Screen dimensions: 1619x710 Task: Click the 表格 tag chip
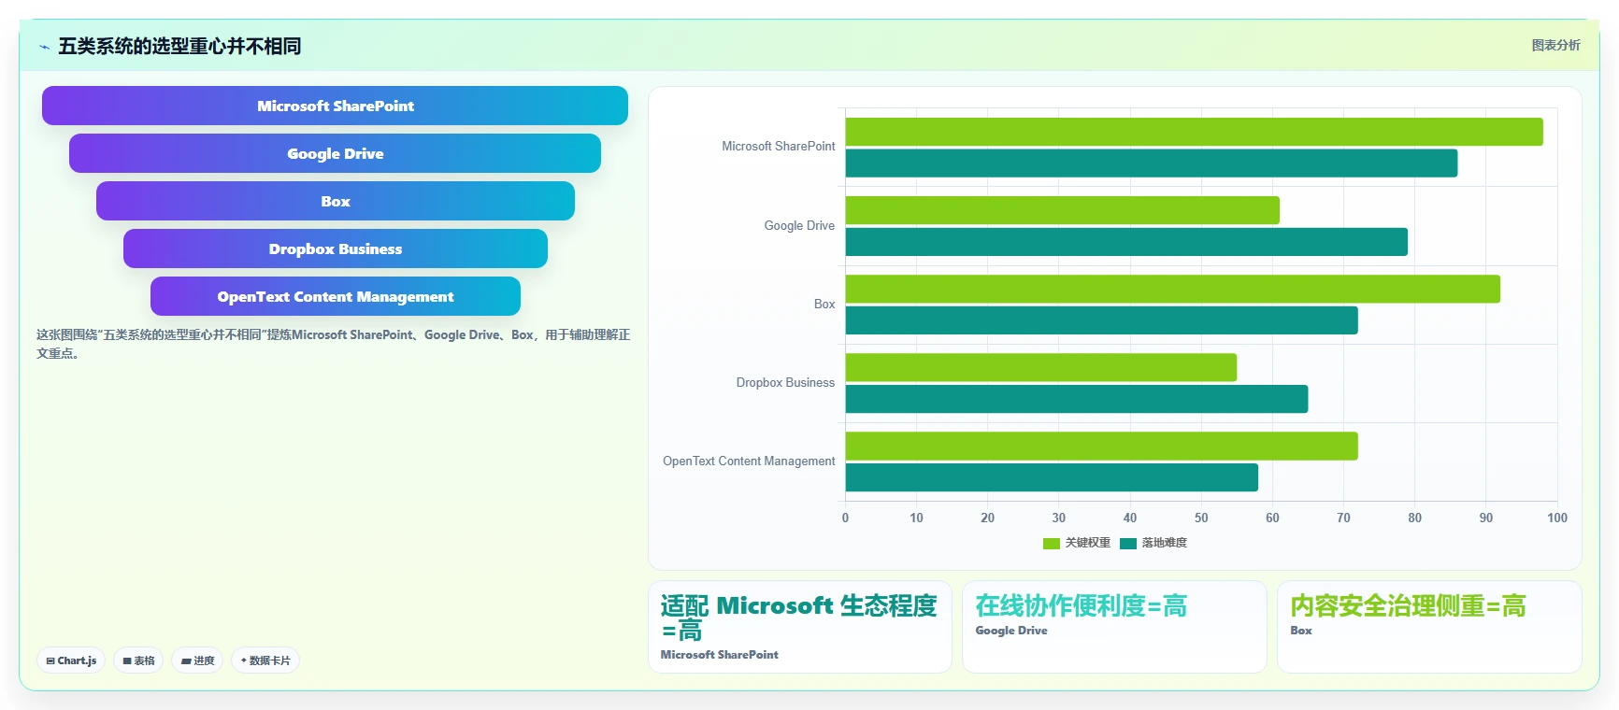[138, 660]
